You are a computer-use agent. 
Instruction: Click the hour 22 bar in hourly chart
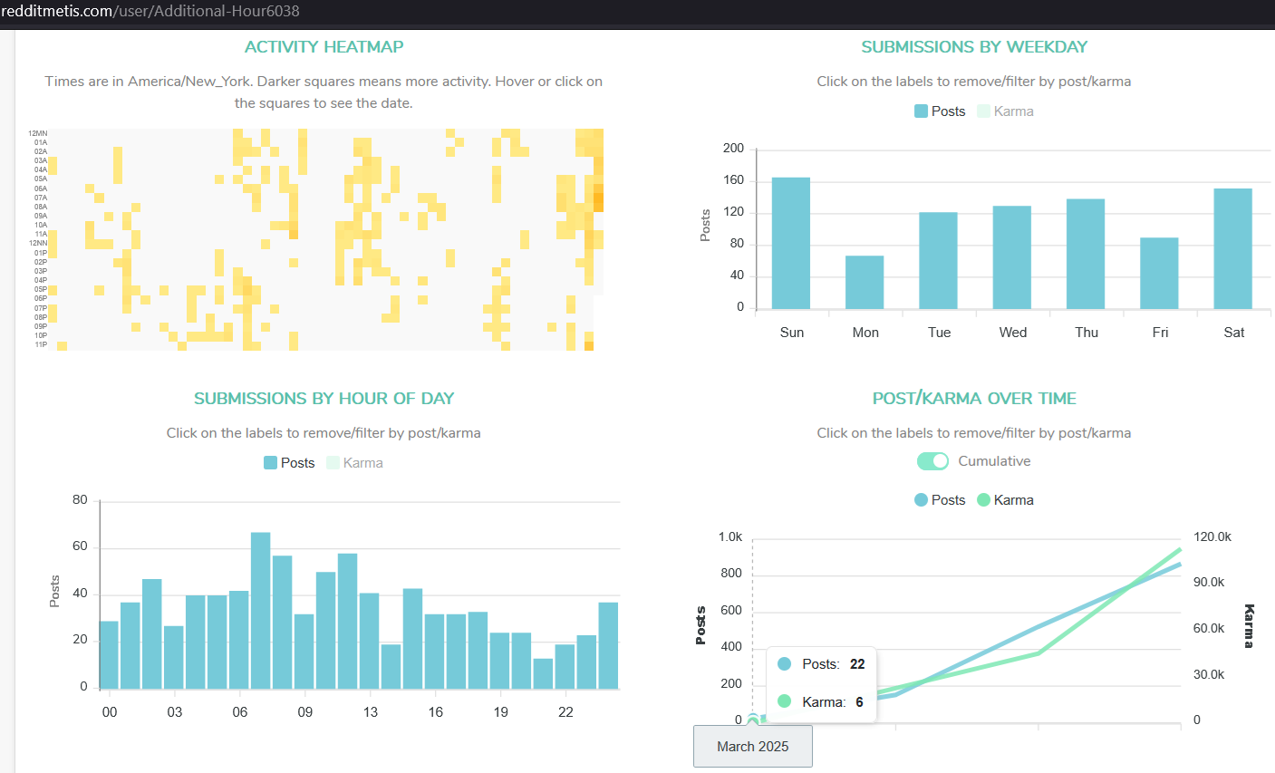[x=565, y=667]
